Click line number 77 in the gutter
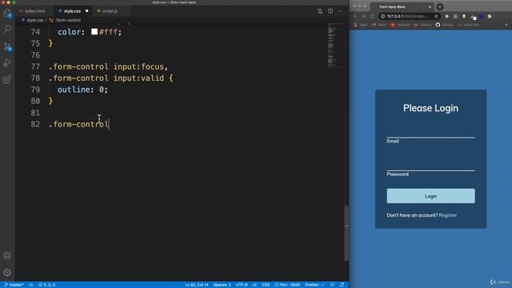This screenshot has height=288, width=512. click(x=35, y=66)
